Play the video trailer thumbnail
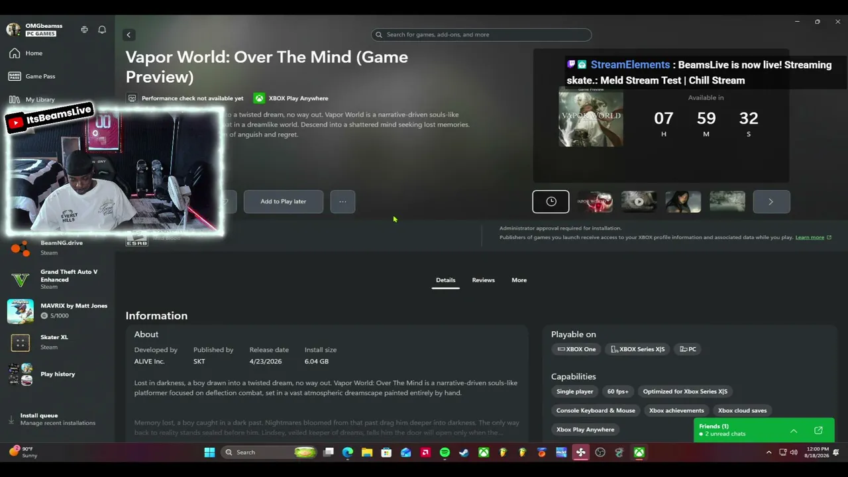This screenshot has height=477, width=848. (639, 201)
